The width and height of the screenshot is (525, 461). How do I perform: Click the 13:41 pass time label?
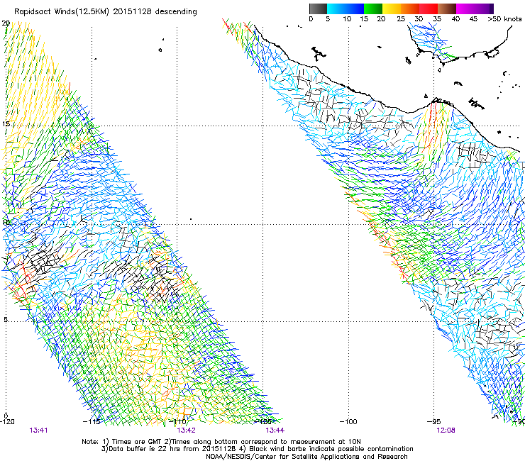click(x=38, y=431)
